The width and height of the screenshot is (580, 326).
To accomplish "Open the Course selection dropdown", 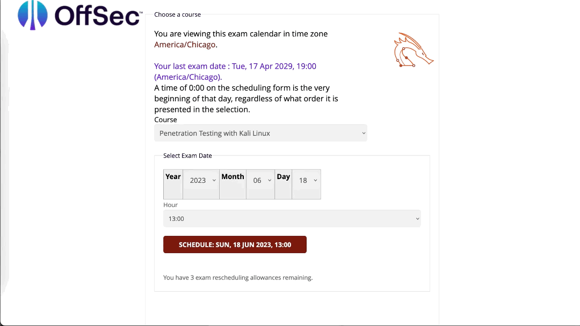I will point(261,133).
